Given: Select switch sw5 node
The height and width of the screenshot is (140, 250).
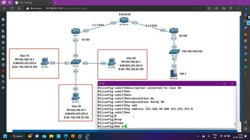Looking at the screenshot, I should point(174,52).
